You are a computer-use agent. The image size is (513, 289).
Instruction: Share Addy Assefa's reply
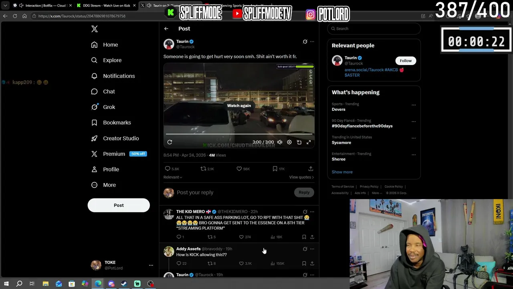[x=312, y=263]
